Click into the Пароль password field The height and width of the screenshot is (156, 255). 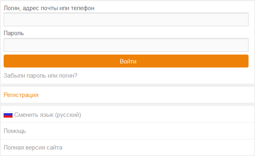tap(126, 45)
